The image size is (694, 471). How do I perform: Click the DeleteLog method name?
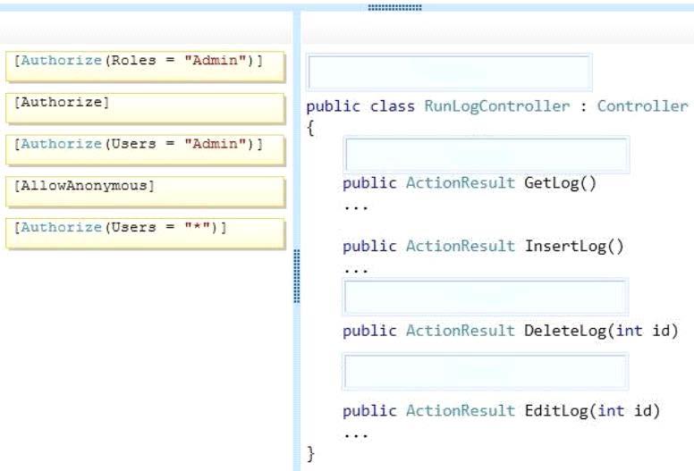pos(565,331)
